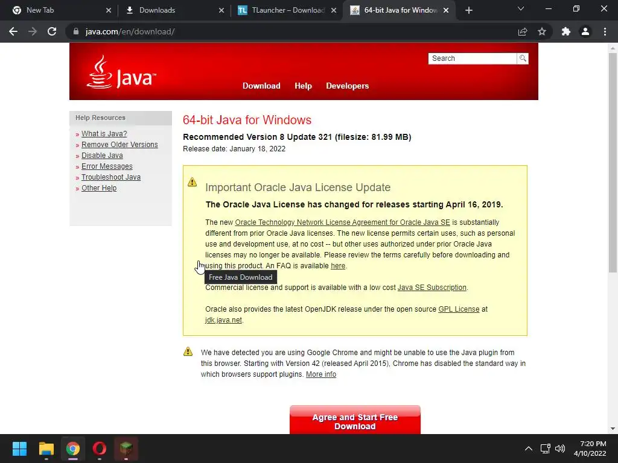Open the Download menu in the Java header
This screenshot has width=618, height=463.
tap(261, 86)
